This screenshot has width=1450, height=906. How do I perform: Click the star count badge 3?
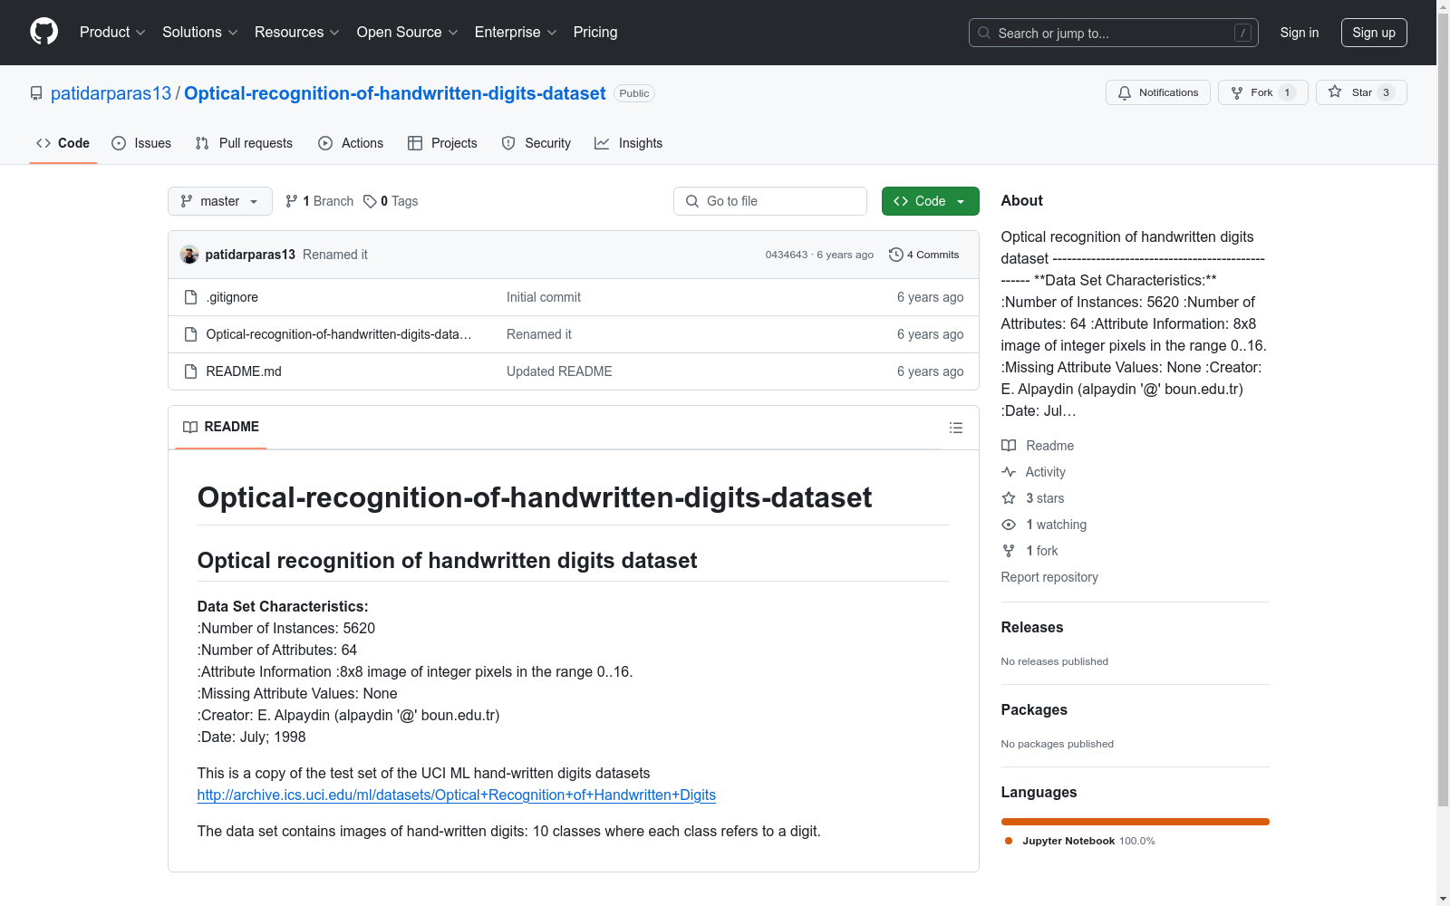1386,92
